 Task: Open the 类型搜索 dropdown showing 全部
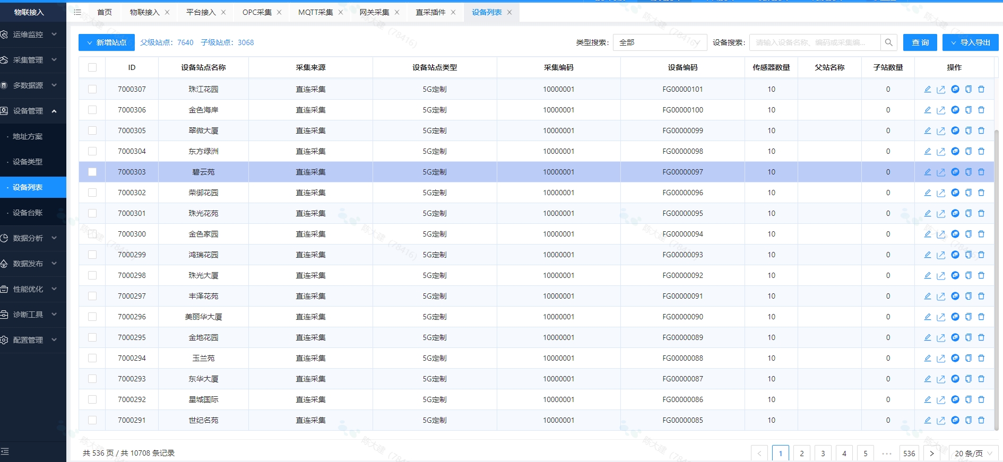[660, 42]
